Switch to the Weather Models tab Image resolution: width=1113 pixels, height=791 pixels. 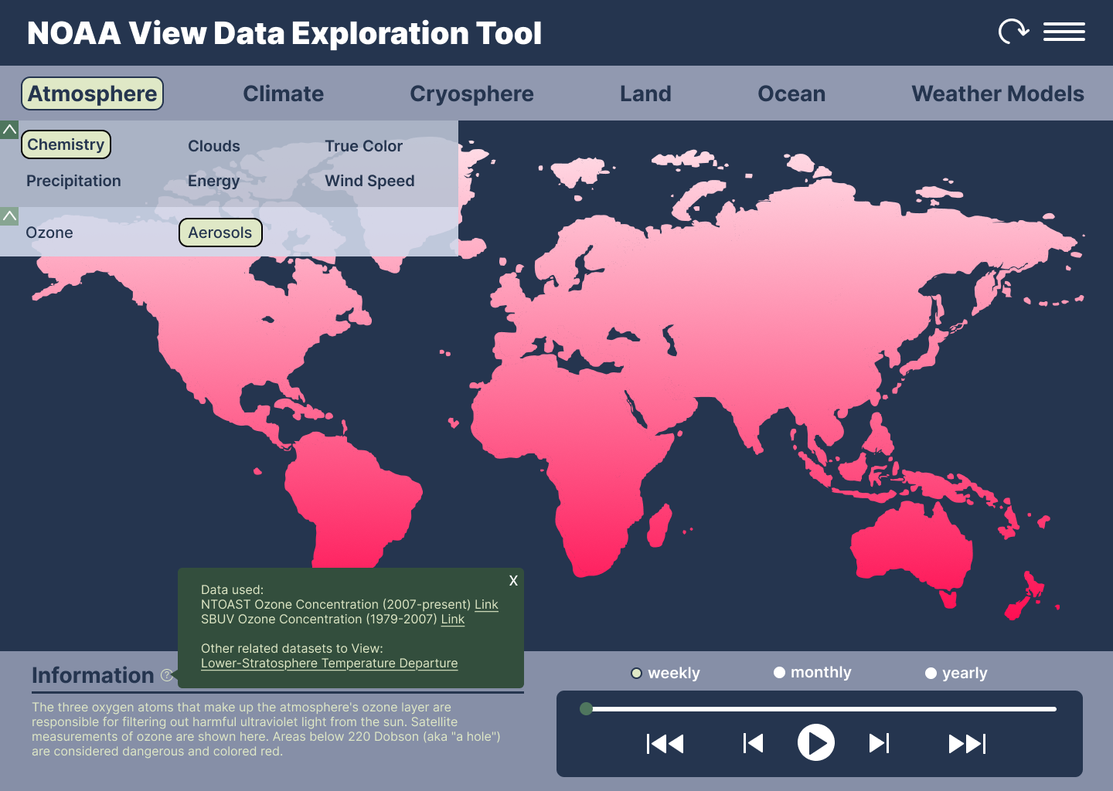998,93
